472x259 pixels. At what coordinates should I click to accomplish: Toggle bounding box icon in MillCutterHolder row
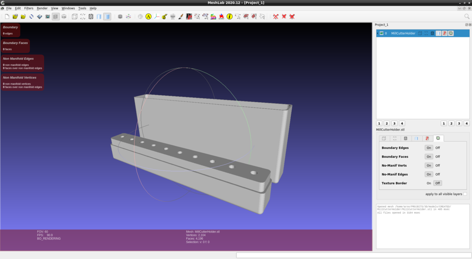(420, 33)
